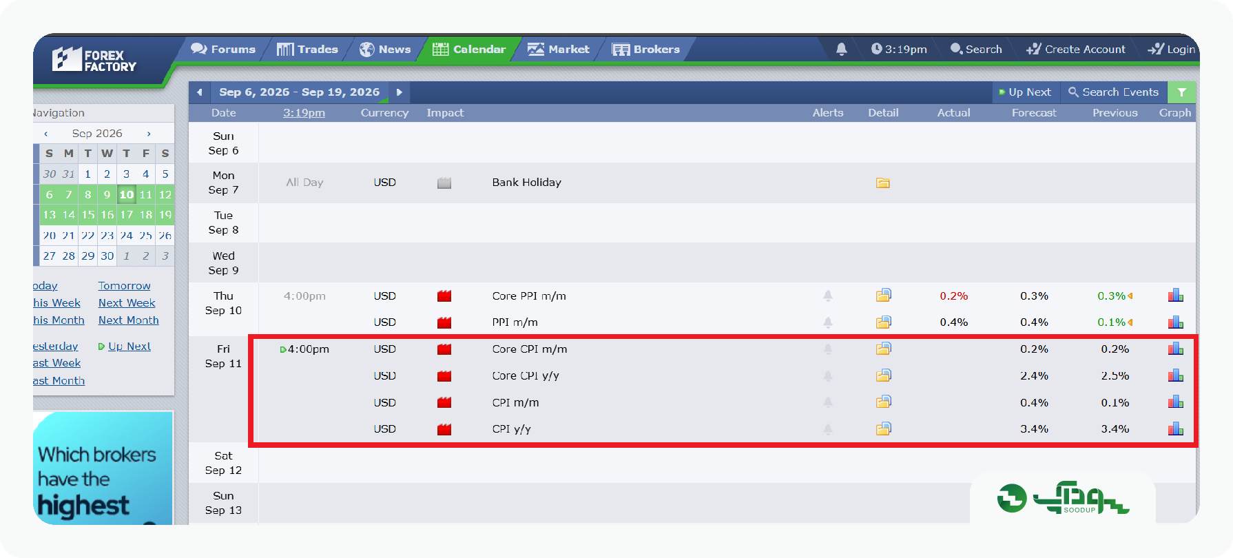This screenshot has width=1233, height=558.
Task: Click the Next Week link
Action: click(127, 303)
